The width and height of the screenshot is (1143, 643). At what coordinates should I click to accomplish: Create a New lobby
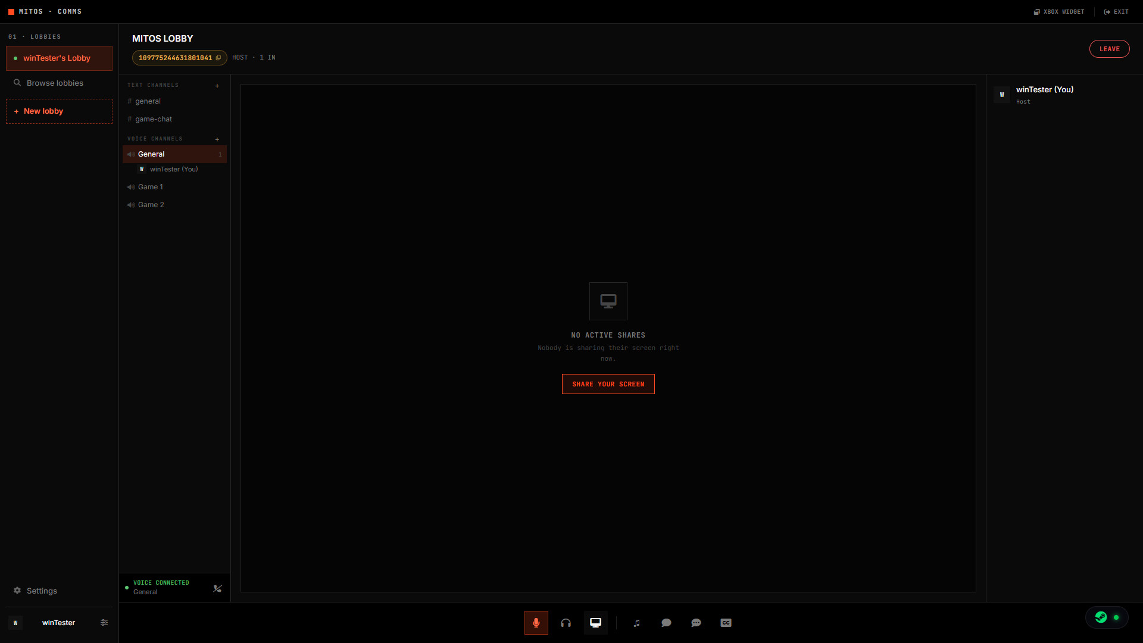coord(59,111)
